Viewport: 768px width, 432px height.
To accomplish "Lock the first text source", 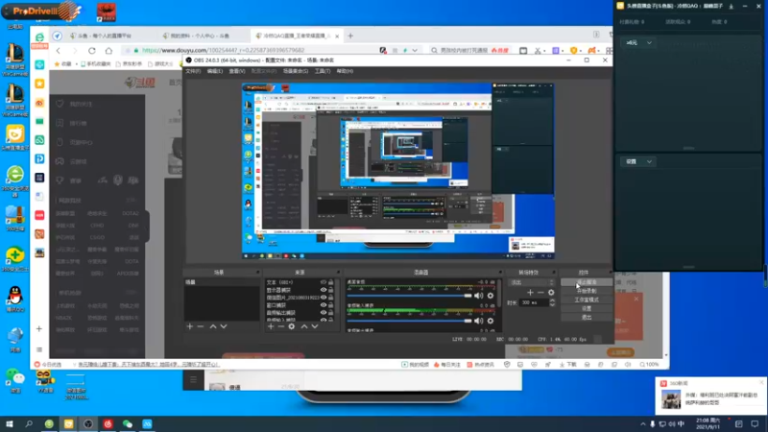I will pyautogui.click(x=331, y=282).
